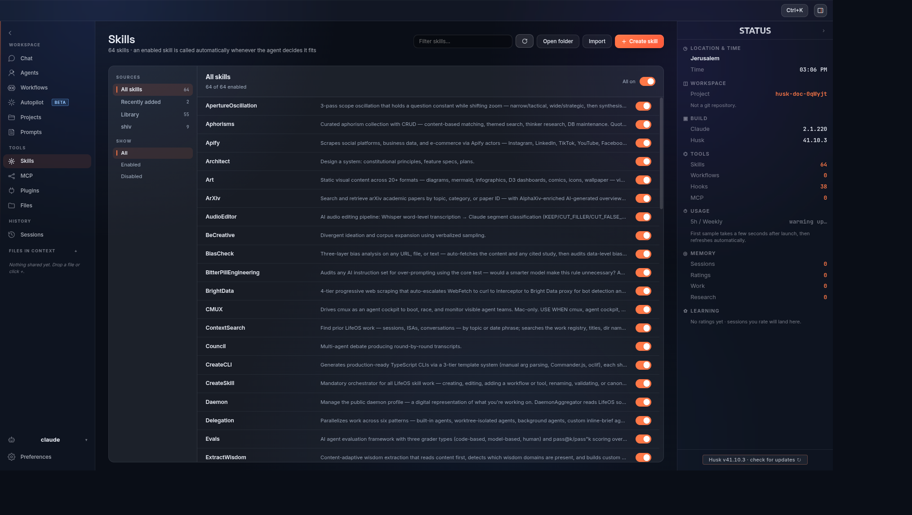
Task: Click the Ctrl+K command button
Action: point(794,10)
